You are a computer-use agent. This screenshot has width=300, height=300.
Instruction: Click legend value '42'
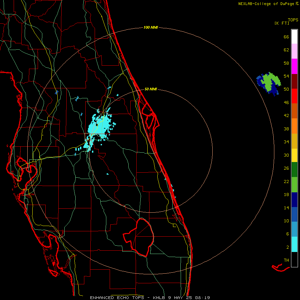click(286, 116)
